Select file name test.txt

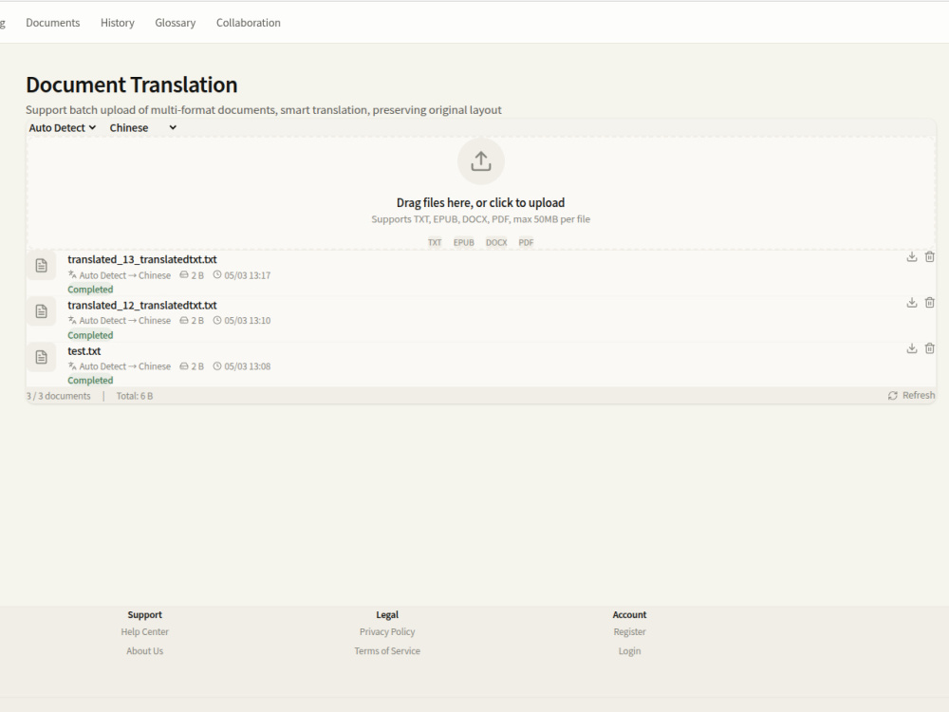point(84,351)
